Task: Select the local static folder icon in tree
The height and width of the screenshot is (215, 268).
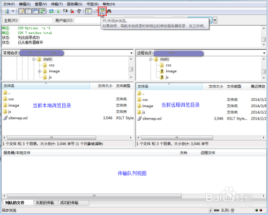Action: click(39, 59)
